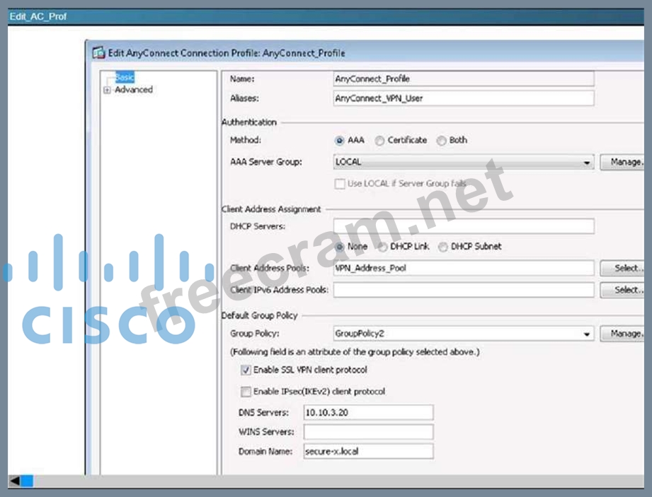Click Manage next to Group Policy
The image size is (652, 497).
tap(624, 334)
